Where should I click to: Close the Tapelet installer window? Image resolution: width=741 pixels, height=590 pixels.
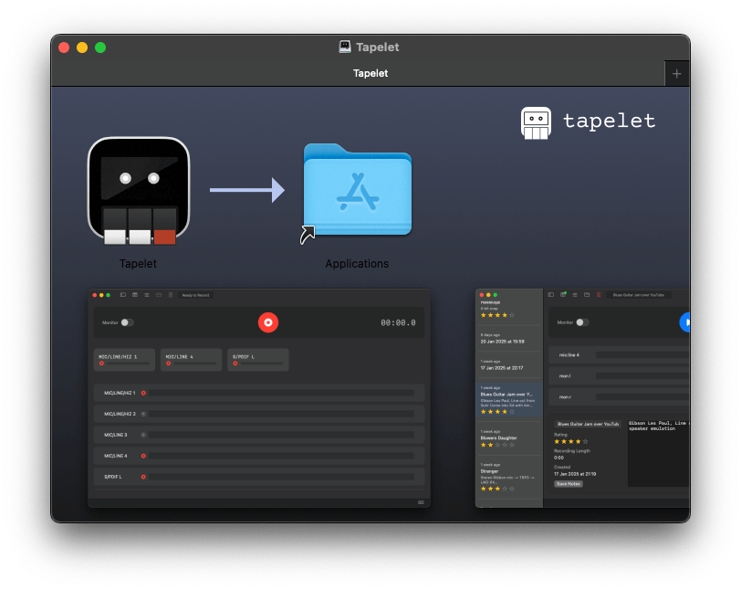pyautogui.click(x=64, y=47)
